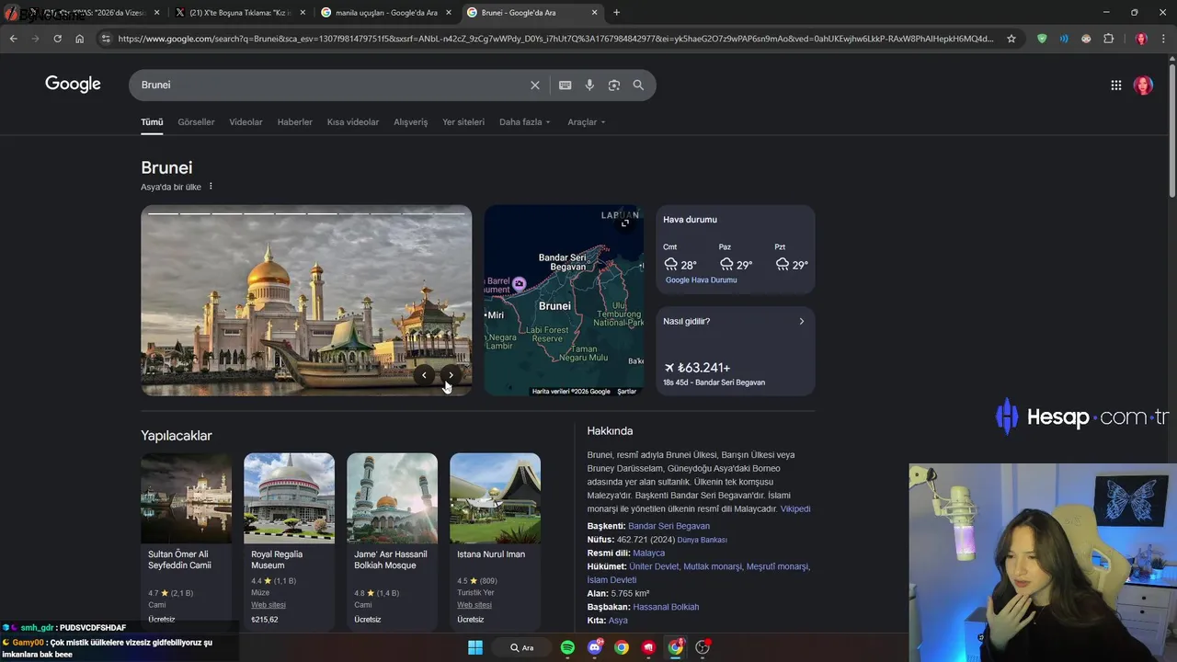Image resolution: width=1177 pixels, height=662 pixels.
Task: Expand the Araçlar tools dropdown
Action: coord(587,122)
